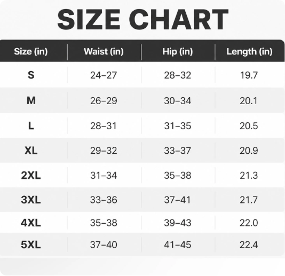Select the 30–34 hip cell
The width and height of the screenshot is (285, 276).
(x=178, y=101)
